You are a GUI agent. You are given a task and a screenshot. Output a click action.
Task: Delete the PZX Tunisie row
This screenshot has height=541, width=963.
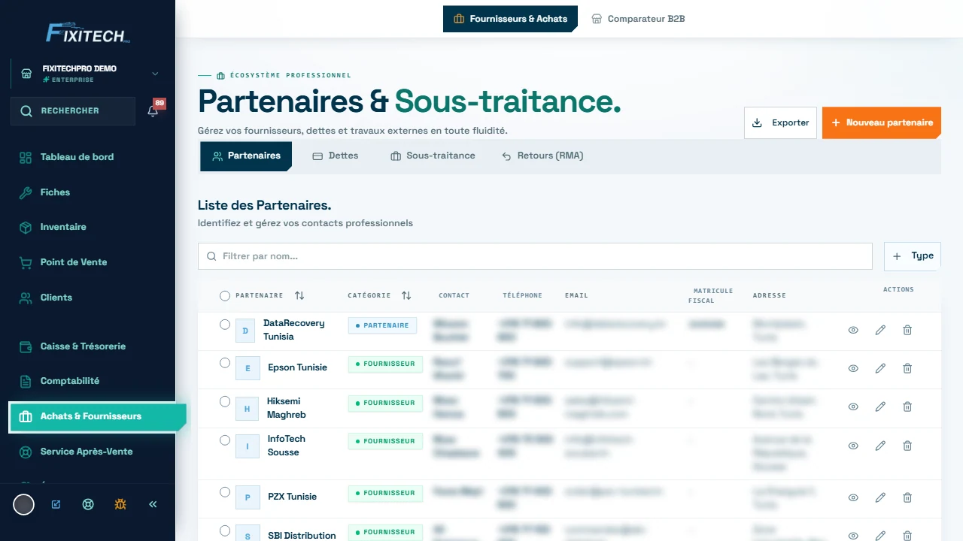(x=907, y=497)
